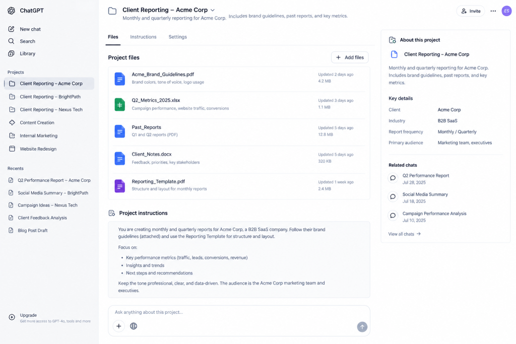Switch to the Instructions tab

click(143, 37)
